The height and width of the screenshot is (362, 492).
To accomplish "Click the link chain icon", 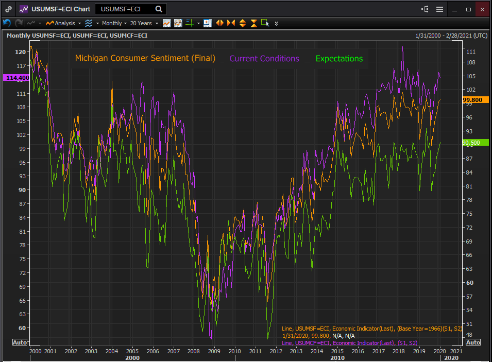I will [x=9, y=9].
